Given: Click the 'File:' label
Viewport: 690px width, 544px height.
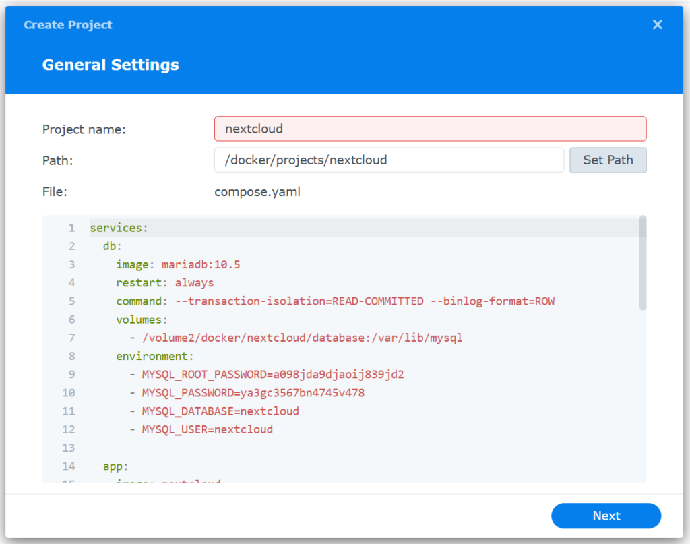Looking at the screenshot, I should [x=55, y=192].
